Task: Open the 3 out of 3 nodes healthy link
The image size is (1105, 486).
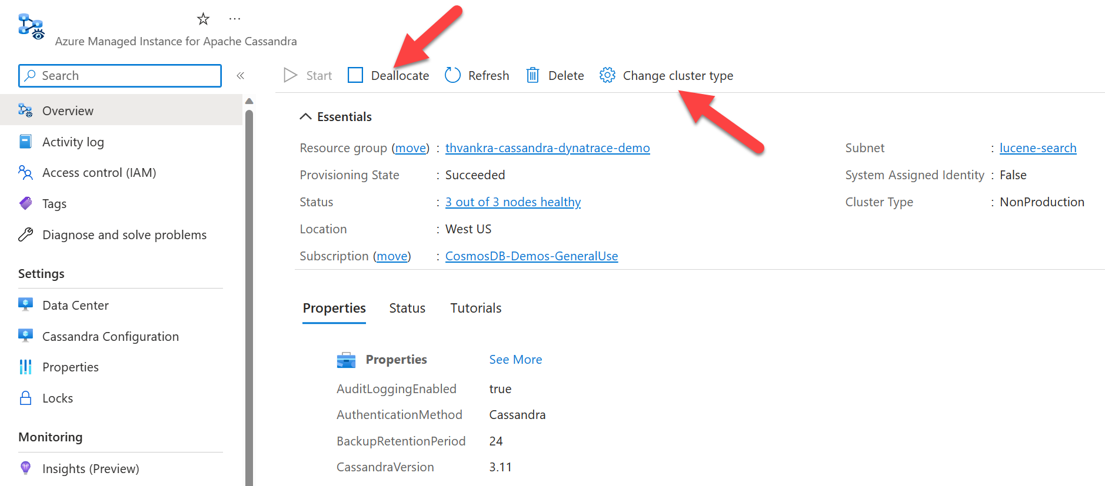Action: pyautogui.click(x=513, y=202)
